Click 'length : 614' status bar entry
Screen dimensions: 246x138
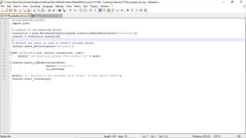click(110, 136)
